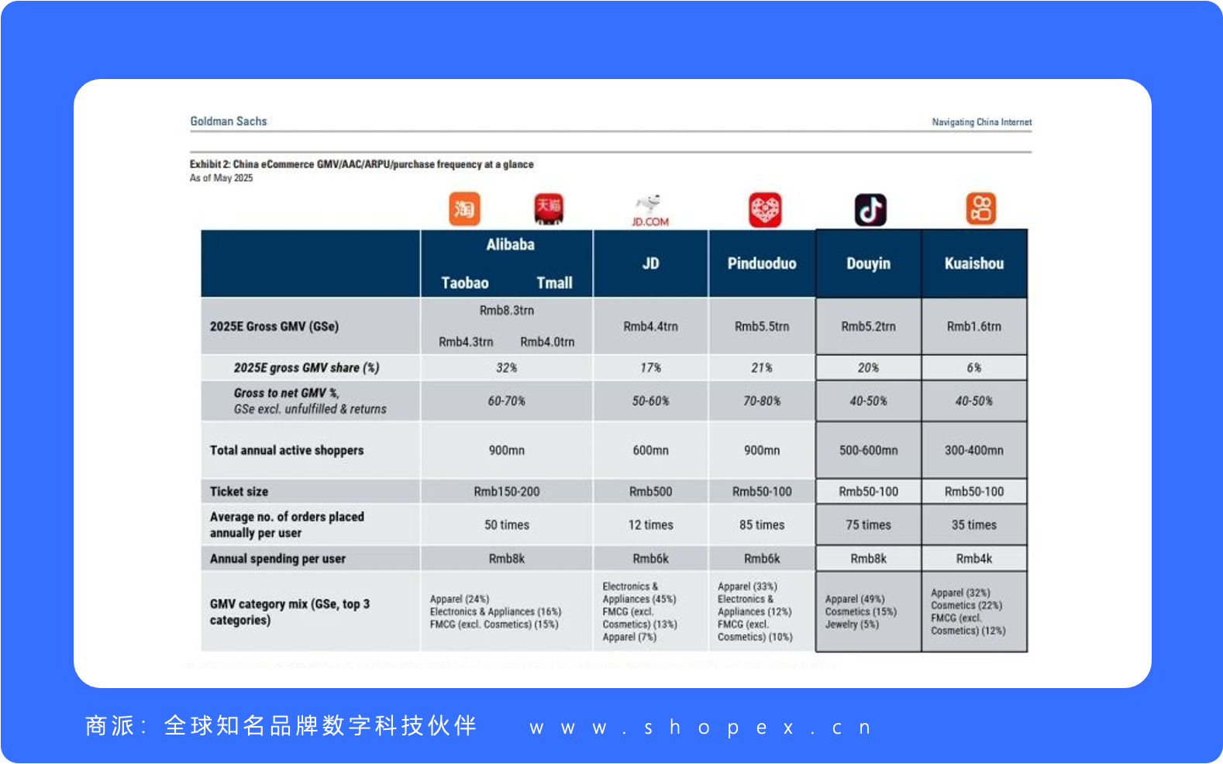Viewport: 1223px width, 764px height.
Task: Click the '12 times' JD cell
Action: [x=651, y=525]
